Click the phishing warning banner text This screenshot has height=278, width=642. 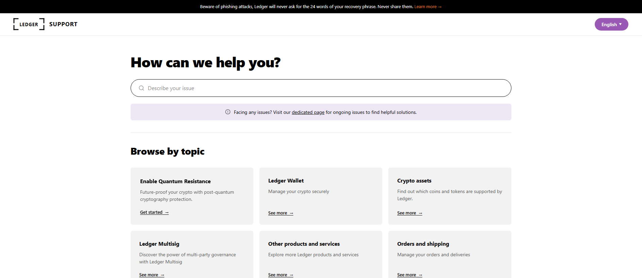pos(306,7)
